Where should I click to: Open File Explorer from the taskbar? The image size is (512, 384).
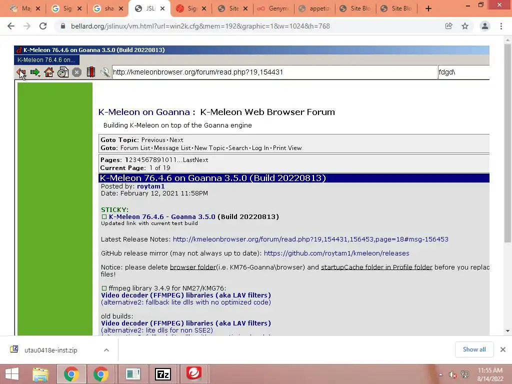[40, 374]
